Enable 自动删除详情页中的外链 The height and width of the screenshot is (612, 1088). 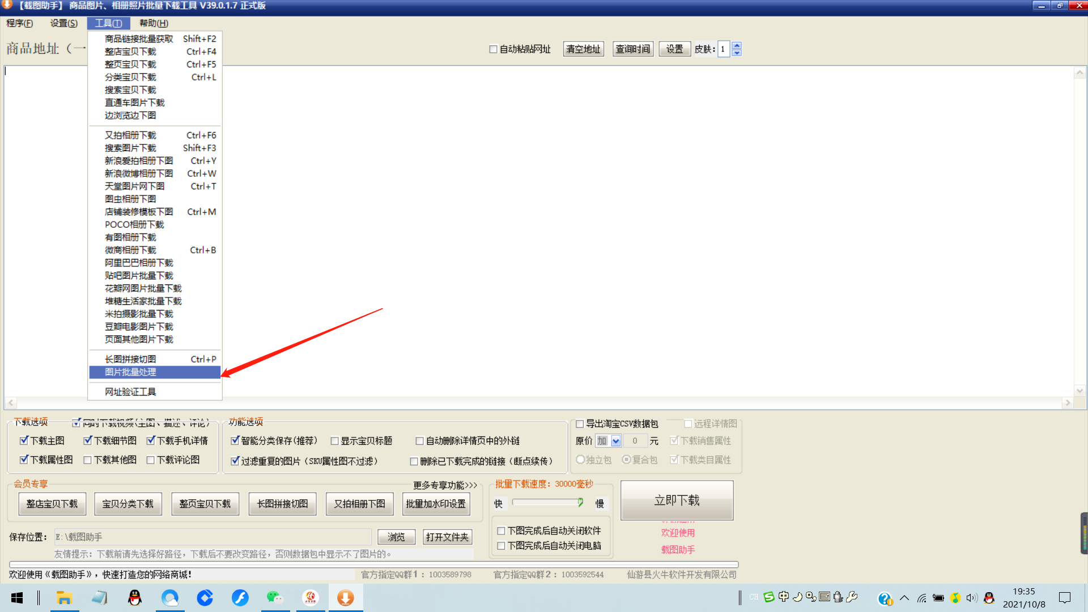point(420,441)
